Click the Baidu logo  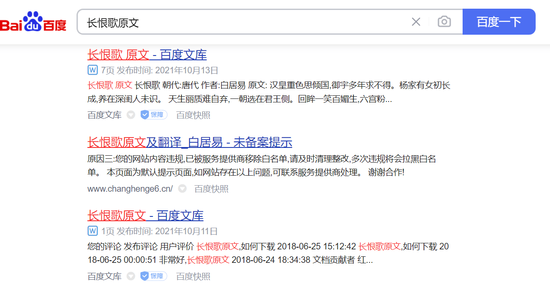[x=33, y=22]
